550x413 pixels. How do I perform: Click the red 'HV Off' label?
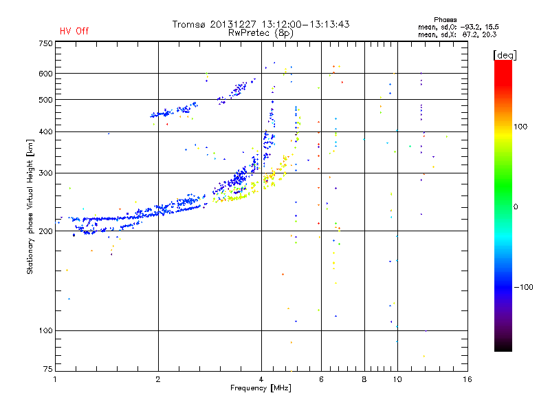click(74, 31)
